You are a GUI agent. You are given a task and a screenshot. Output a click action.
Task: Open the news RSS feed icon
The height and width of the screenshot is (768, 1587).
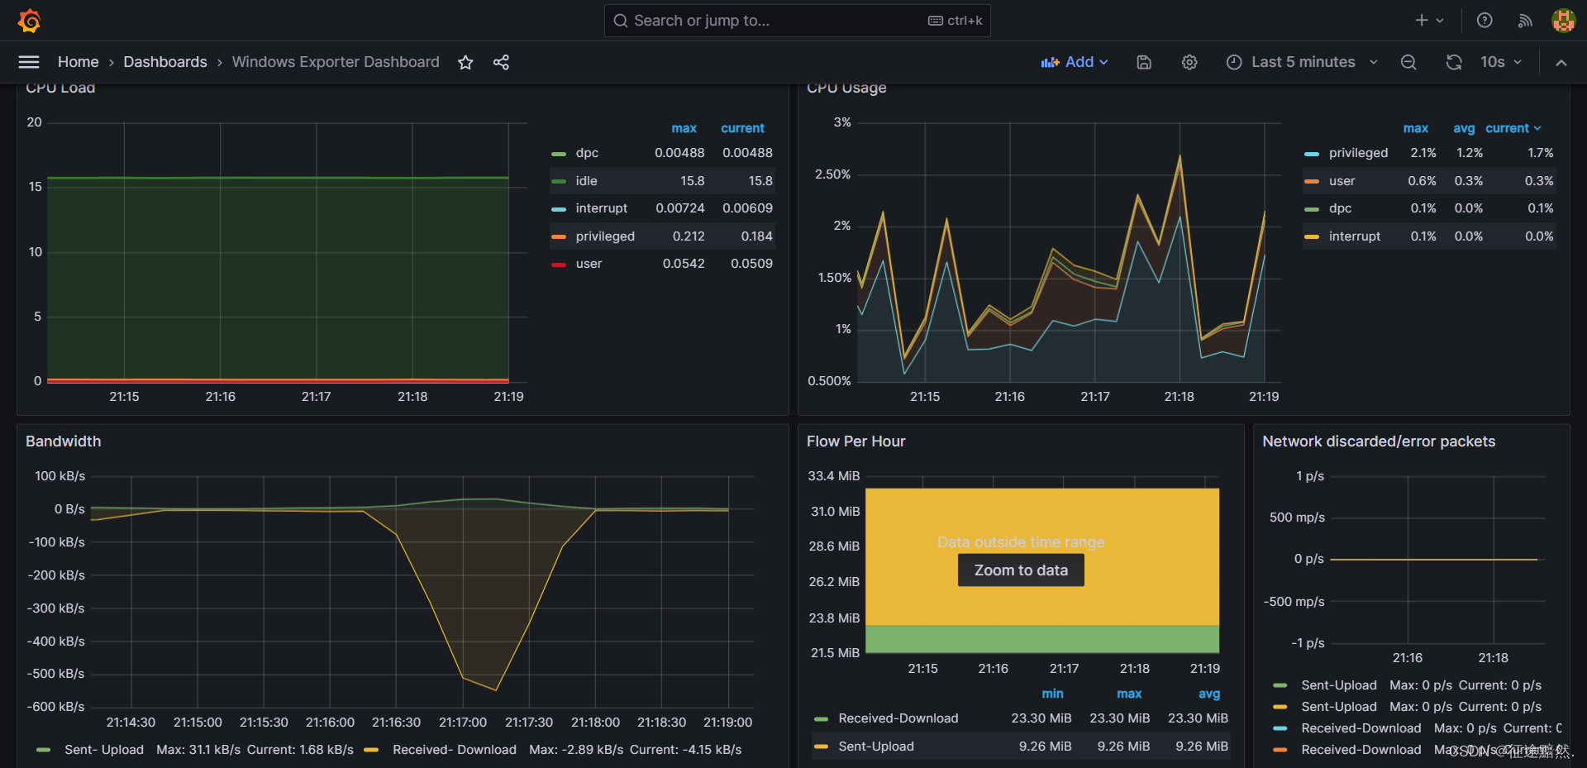(x=1525, y=20)
